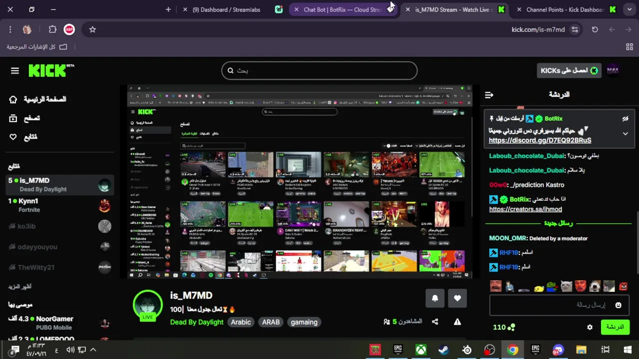
Task: Open volume control in tray
Action: pos(70,350)
